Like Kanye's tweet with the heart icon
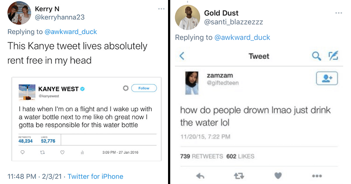 tap(62, 153)
